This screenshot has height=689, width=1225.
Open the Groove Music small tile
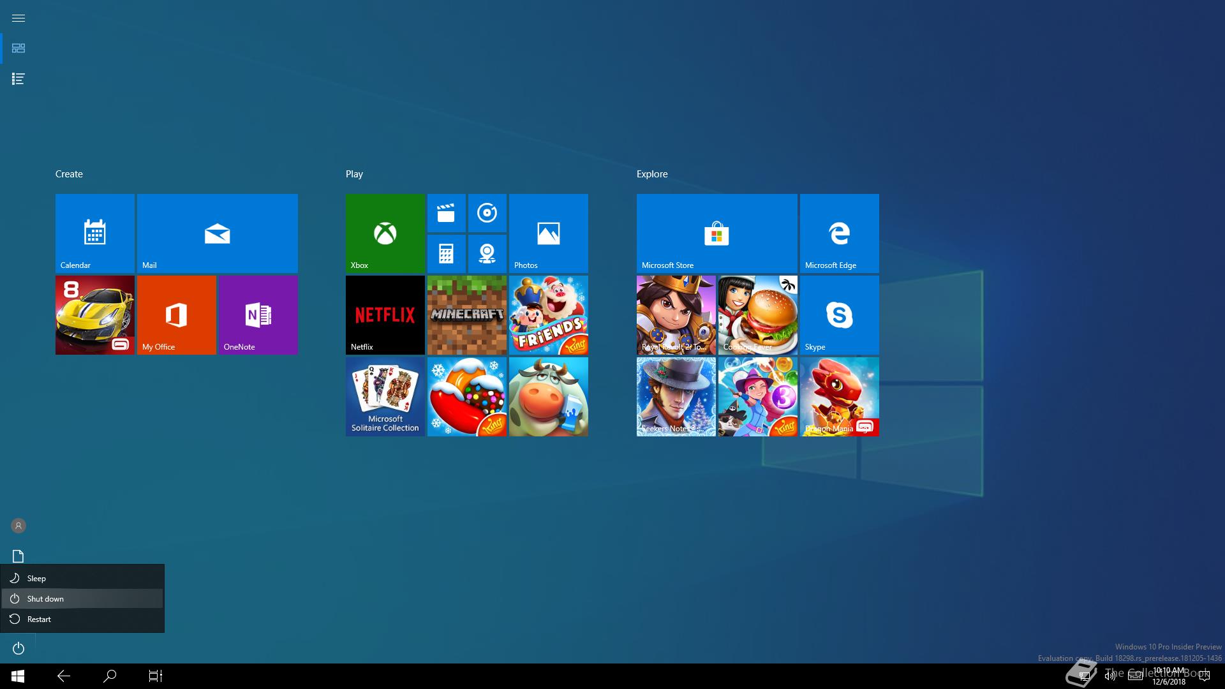(x=487, y=213)
